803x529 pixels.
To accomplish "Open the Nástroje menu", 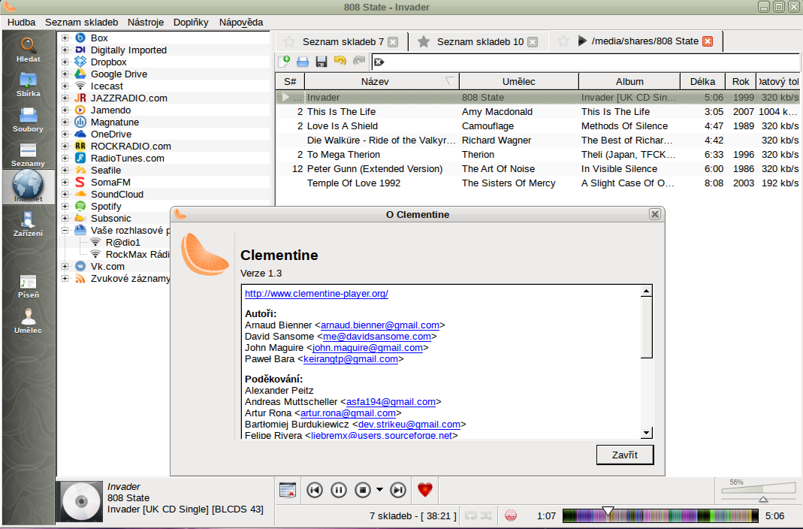I will click(146, 23).
